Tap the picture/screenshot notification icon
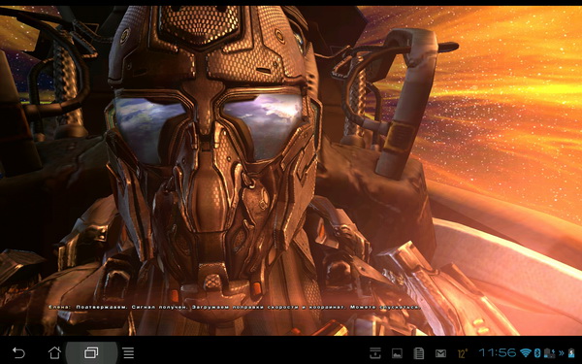Image resolution: width=582 pixels, height=364 pixels. [x=397, y=353]
